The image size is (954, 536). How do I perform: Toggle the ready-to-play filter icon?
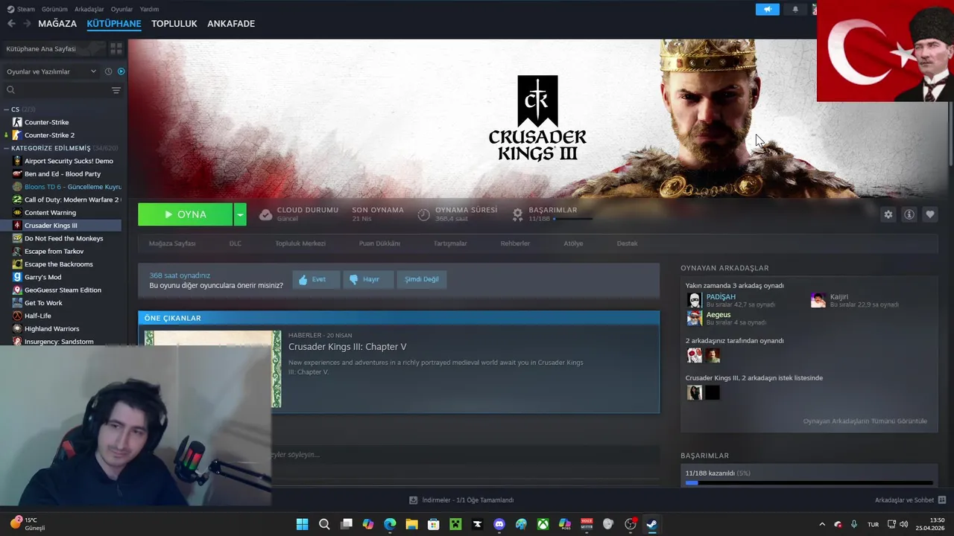(121, 71)
